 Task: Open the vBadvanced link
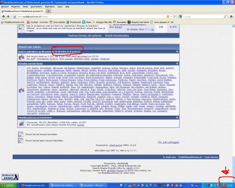click(115, 145)
